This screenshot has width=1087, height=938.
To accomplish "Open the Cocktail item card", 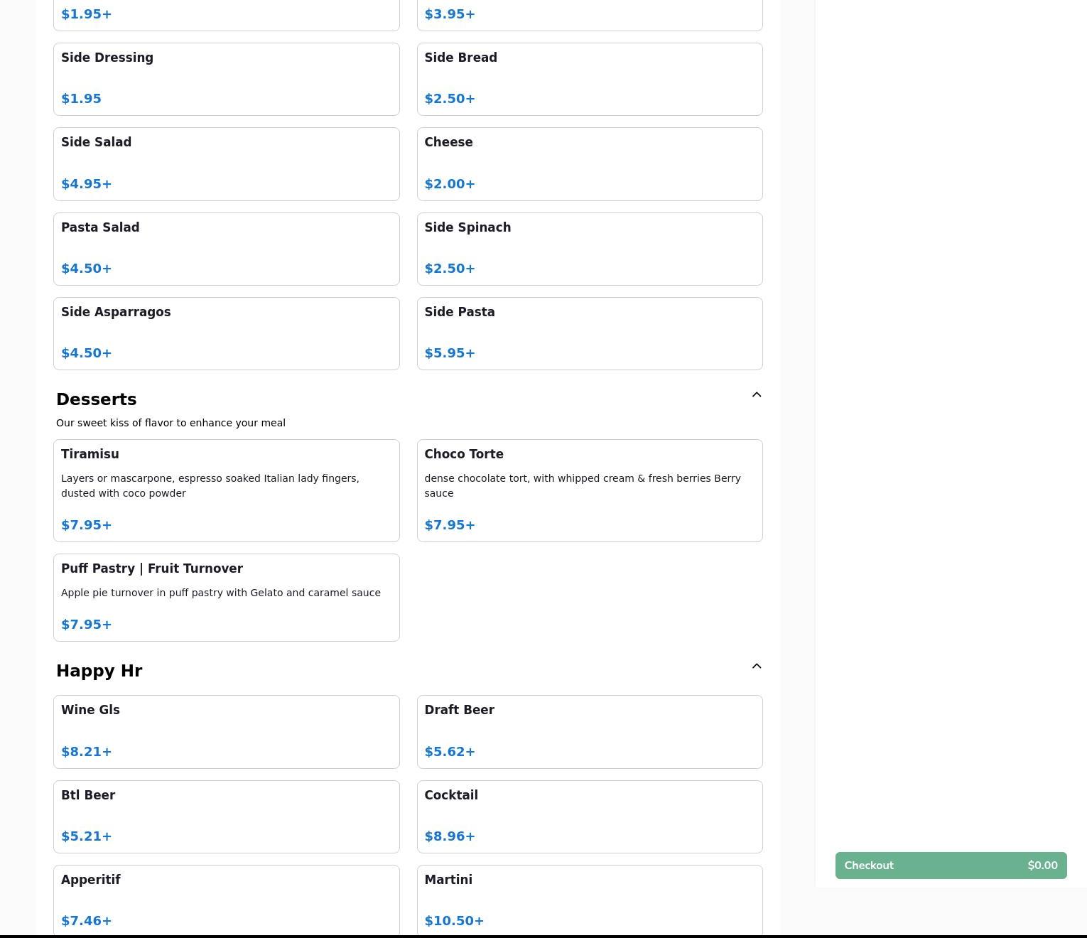I will 589,816.
